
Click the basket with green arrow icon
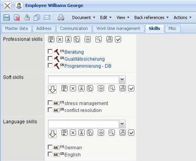coord(27,17)
